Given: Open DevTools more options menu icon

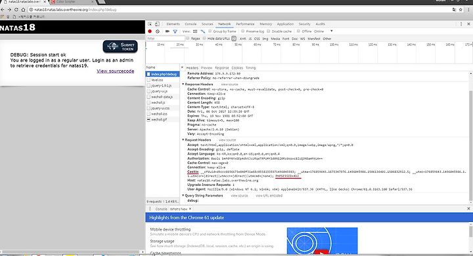Looking at the screenshot, I should click(461, 24).
